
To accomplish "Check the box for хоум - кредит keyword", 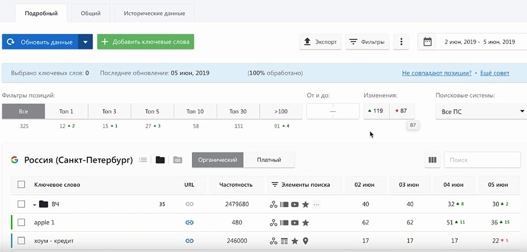I will [x=21, y=241].
